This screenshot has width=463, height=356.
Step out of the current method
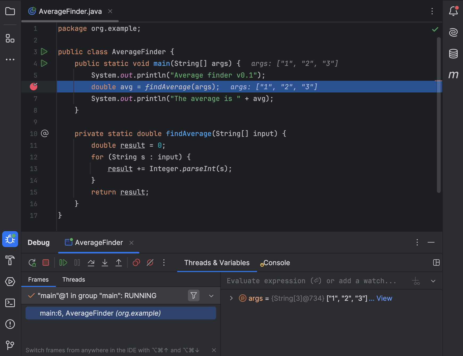point(119,262)
